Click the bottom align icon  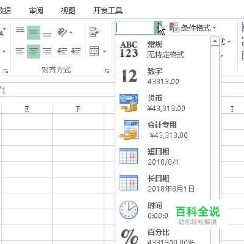(x=47, y=35)
